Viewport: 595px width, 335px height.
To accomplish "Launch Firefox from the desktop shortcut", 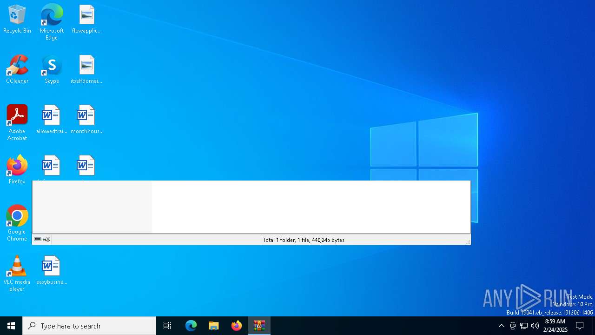I will click(17, 168).
